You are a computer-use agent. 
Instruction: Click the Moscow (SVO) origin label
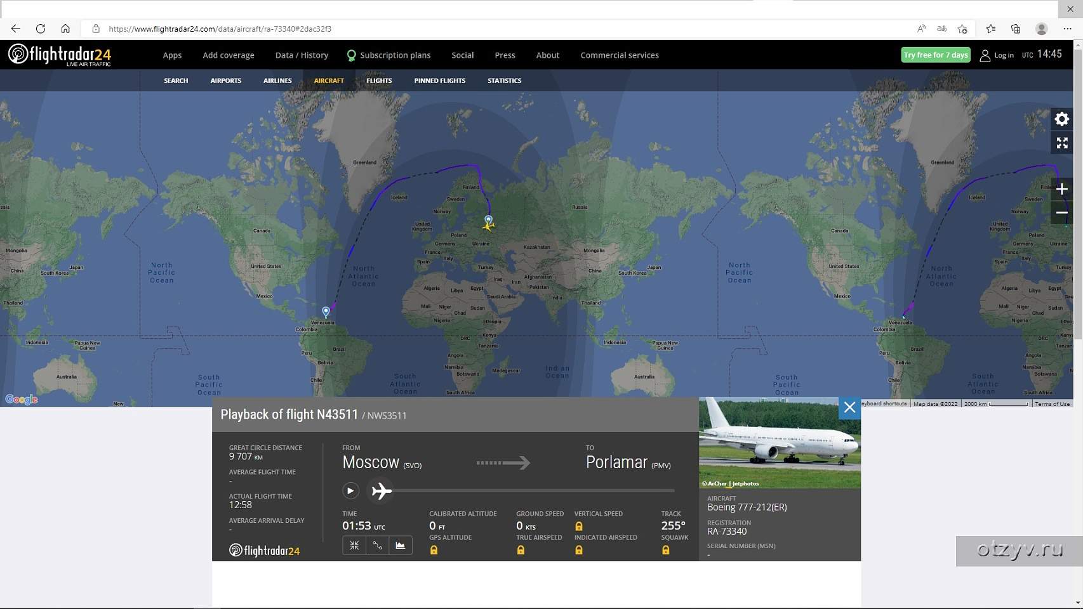click(x=382, y=462)
